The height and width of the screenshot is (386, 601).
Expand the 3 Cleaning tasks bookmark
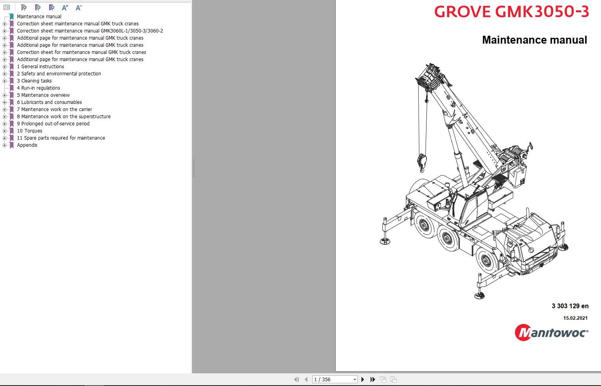click(x=4, y=81)
